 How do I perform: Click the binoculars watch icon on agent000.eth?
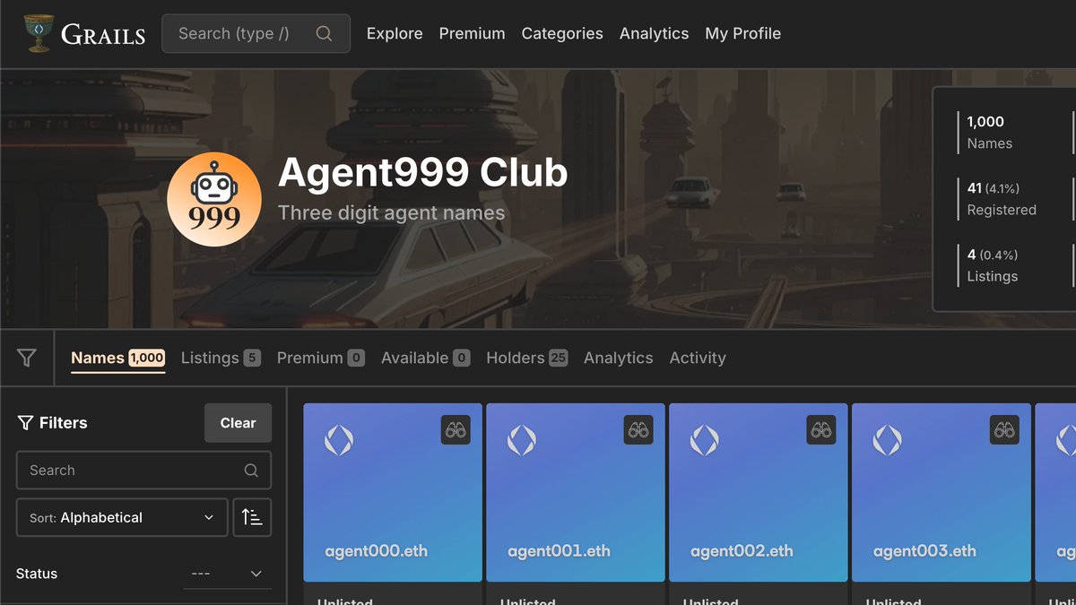(456, 430)
